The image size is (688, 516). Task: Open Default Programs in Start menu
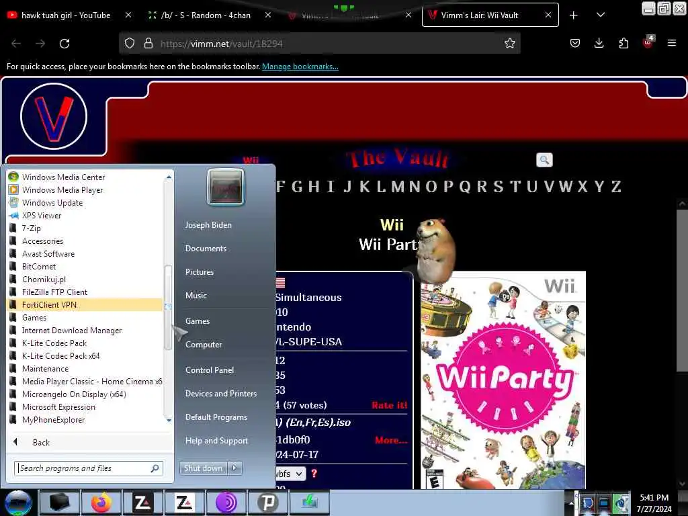coord(216,417)
